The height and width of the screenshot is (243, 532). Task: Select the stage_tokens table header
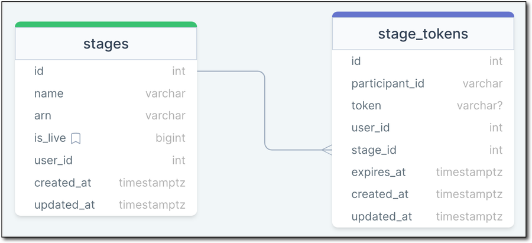click(423, 34)
